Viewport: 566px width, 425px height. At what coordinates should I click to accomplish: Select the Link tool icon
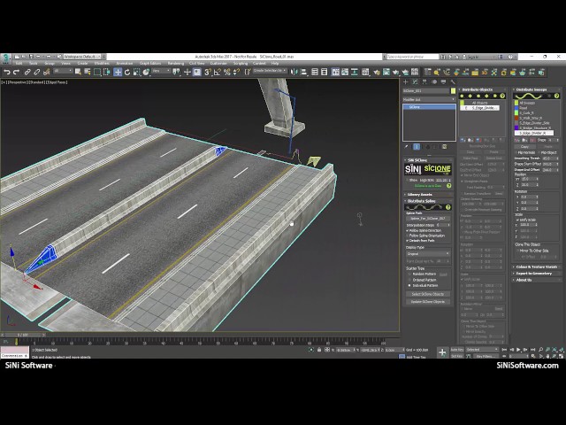tap(27, 73)
